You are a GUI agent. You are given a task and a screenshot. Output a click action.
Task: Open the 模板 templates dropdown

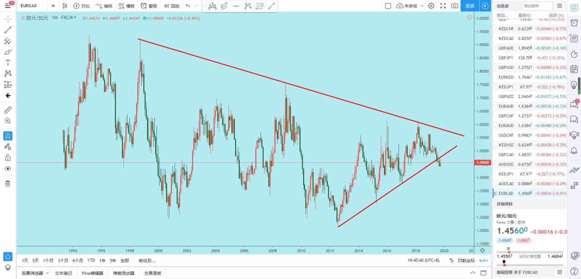coord(127,6)
